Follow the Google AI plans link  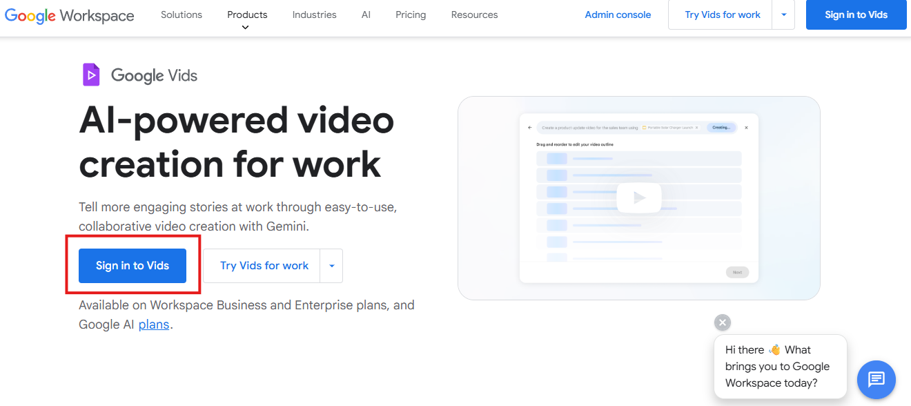tap(154, 325)
